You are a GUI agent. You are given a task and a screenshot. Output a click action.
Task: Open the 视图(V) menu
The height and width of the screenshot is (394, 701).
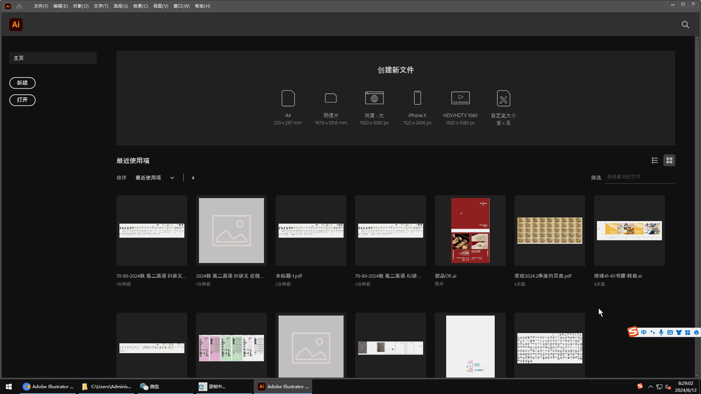pos(161,6)
